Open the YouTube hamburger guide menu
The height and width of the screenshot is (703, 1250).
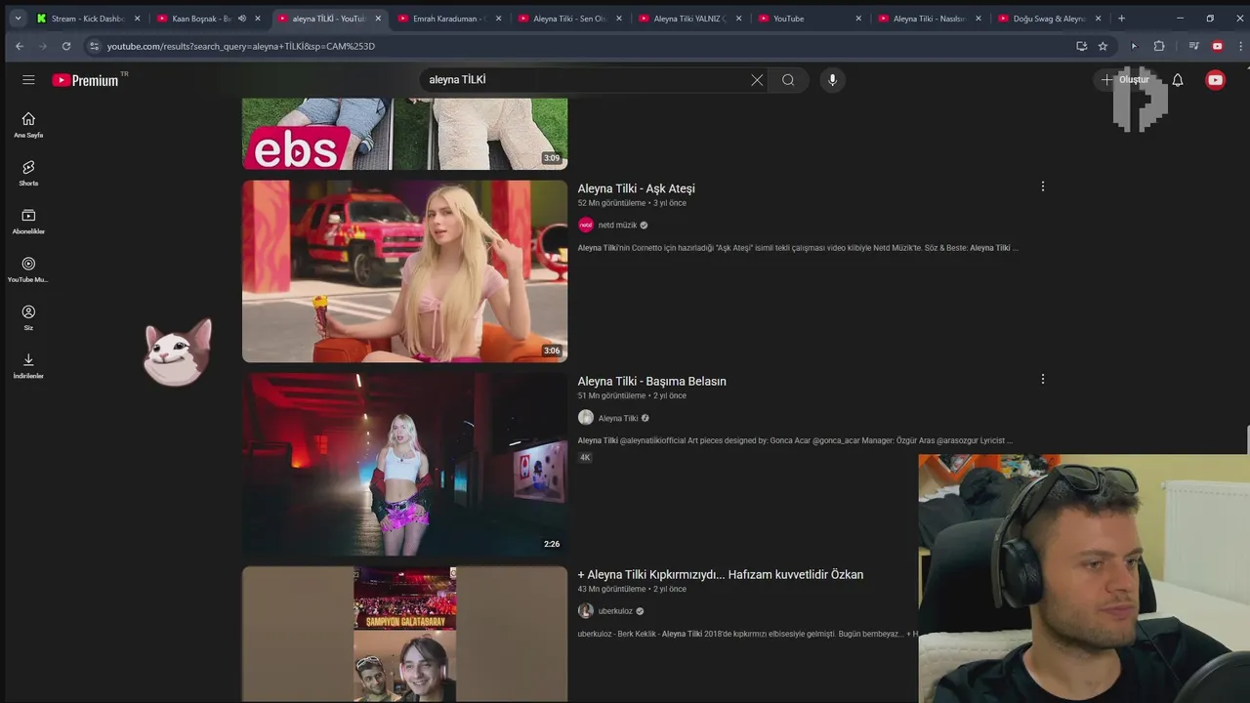pos(28,80)
